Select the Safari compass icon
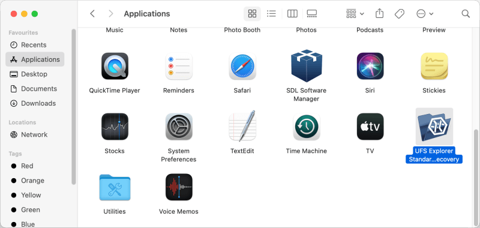The image size is (480, 228). (x=242, y=66)
